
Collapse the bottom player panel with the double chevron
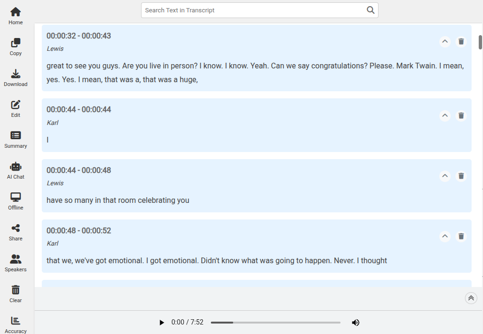[471, 298]
